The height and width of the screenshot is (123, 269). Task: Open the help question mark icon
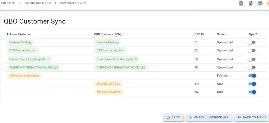tap(260, 3)
